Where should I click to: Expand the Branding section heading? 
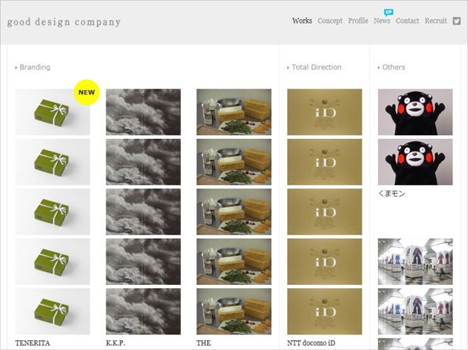point(33,67)
